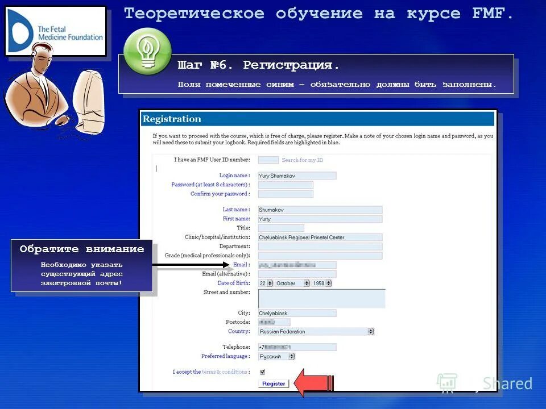Click the birth day stepper showing 22
546x409 pixels.
point(265,282)
